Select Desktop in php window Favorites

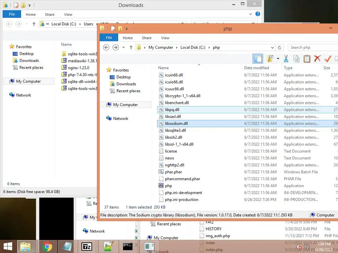123,77
